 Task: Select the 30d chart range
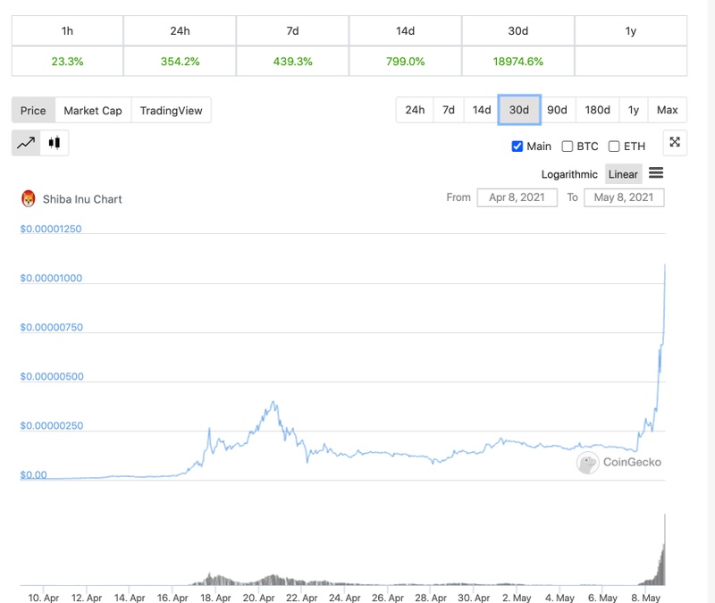coord(519,110)
